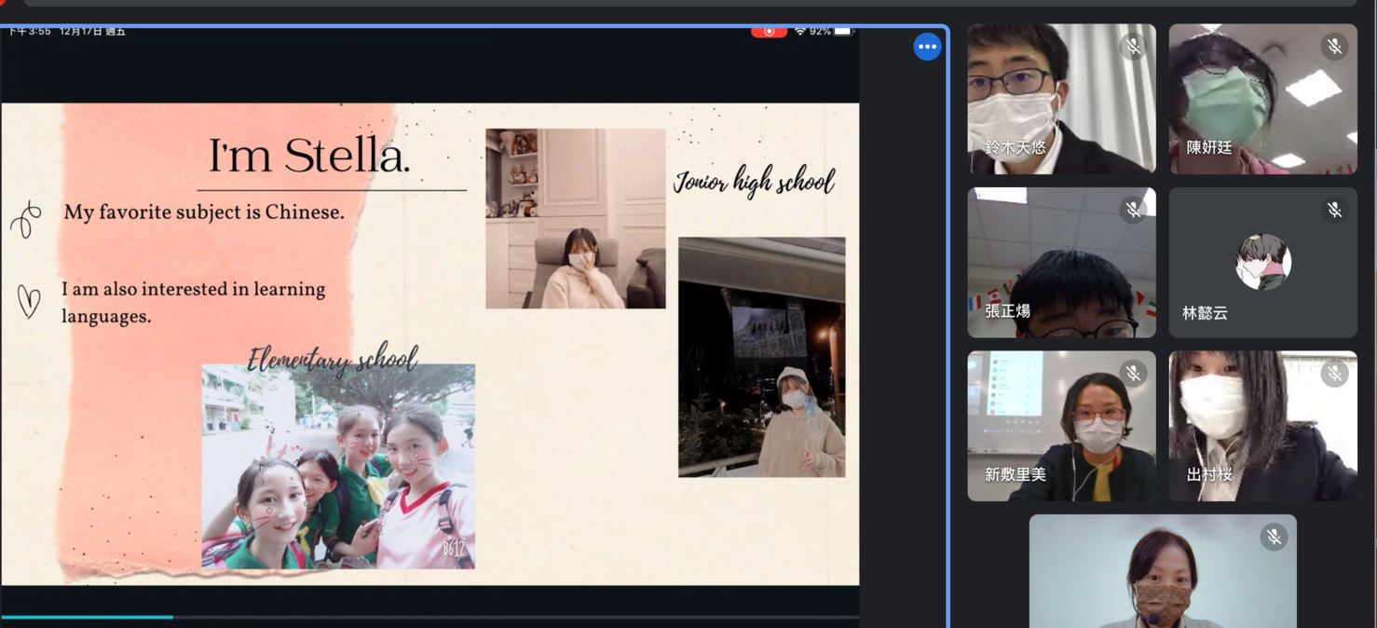Click the slide progress bar at bottom
The width and height of the screenshot is (1377, 628).
click(429, 617)
